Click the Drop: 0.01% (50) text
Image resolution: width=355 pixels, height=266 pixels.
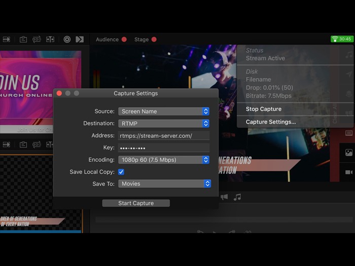pyautogui.click(x=269, y=88)
